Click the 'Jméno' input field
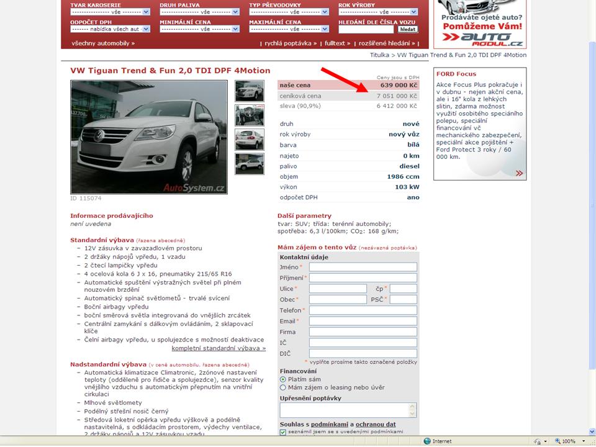The width and height of the screenshot is (596, 447). [363, 267]
